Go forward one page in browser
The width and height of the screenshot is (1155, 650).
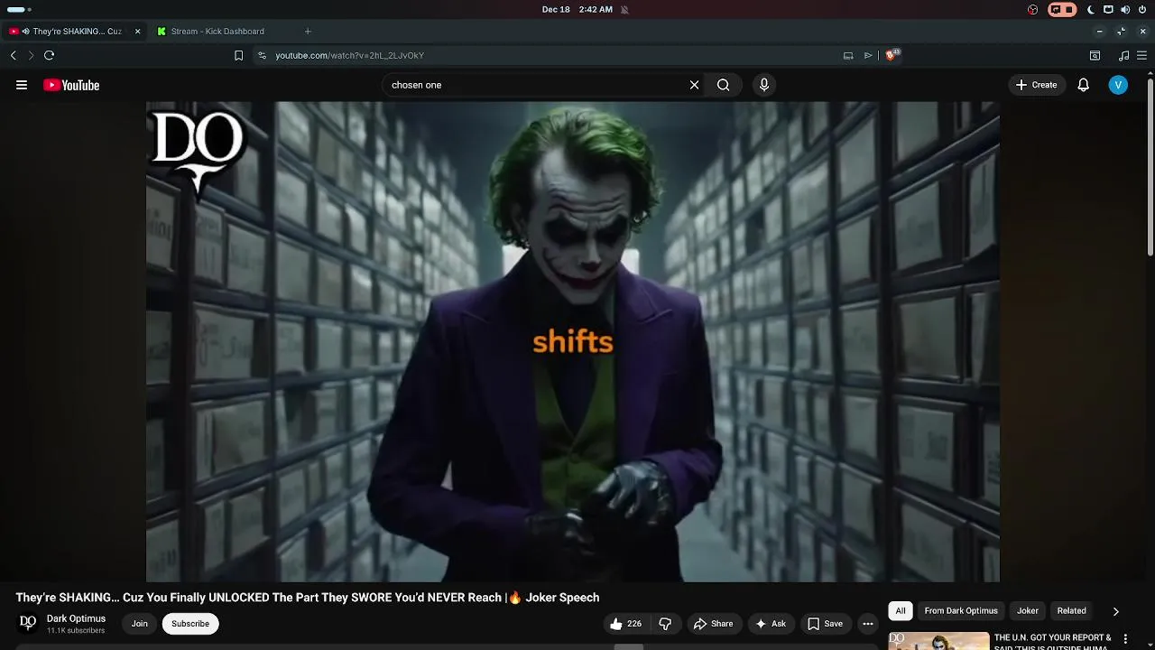31,55
